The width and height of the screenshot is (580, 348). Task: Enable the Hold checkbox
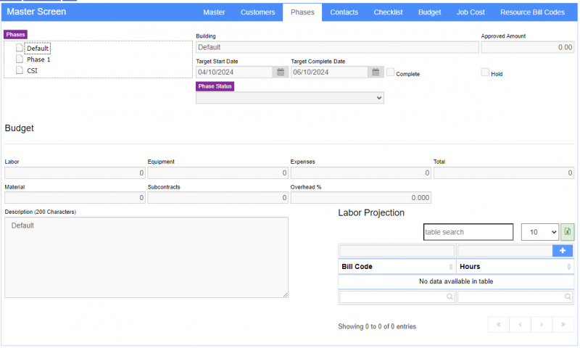coord(486,72)
